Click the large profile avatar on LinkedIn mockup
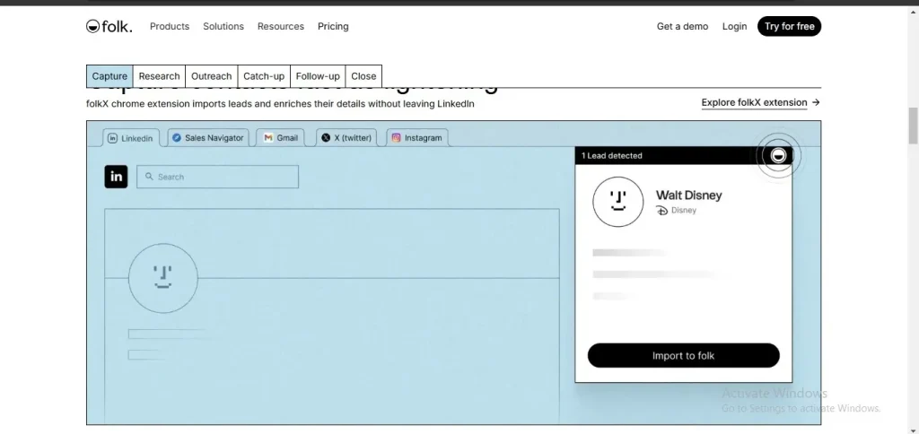The height and width of the screenshot is (434, 919). pyautogui.click(x=163, y=278)
